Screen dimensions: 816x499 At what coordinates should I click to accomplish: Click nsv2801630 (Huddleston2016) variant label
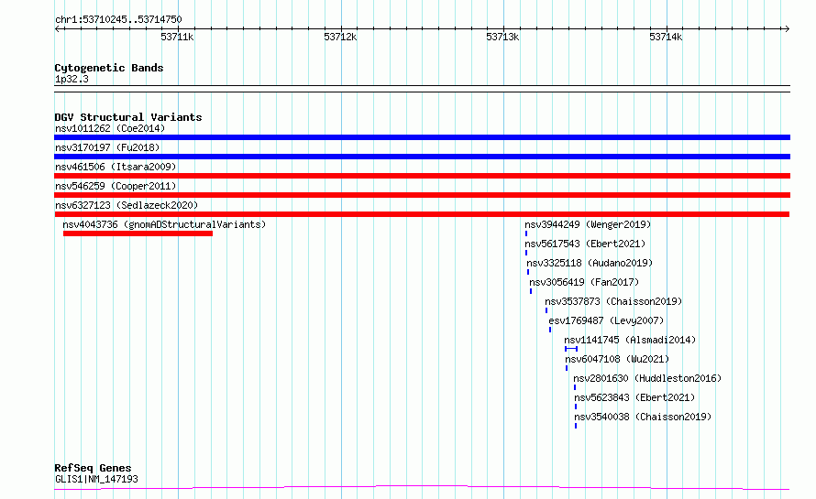647,378
